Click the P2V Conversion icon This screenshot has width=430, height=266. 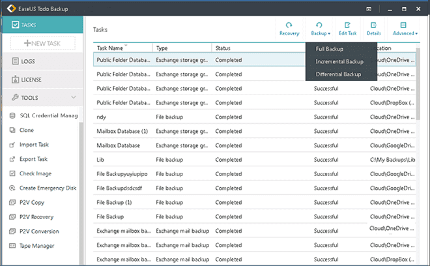(12, 231)
